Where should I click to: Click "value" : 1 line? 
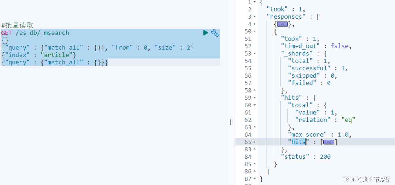[x=316, y=112]
